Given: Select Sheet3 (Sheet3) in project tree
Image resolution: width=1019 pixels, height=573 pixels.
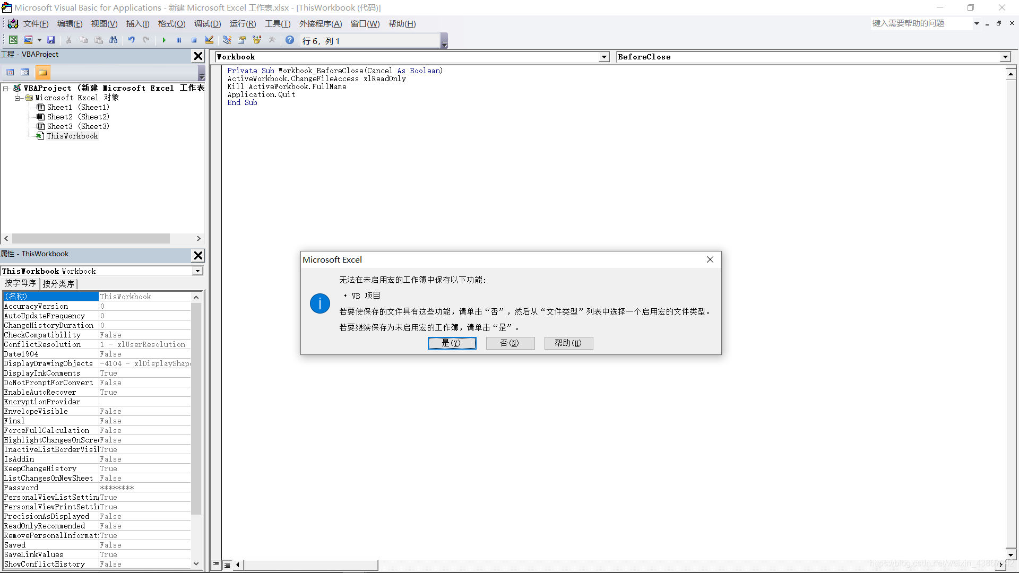Looking at the screenshot, I should (77, 126).
